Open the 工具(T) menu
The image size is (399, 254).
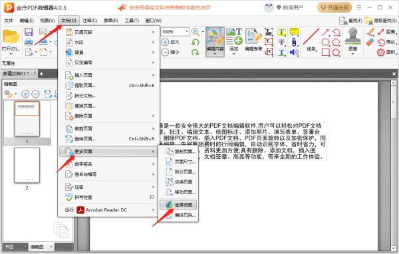pos(132,21)
